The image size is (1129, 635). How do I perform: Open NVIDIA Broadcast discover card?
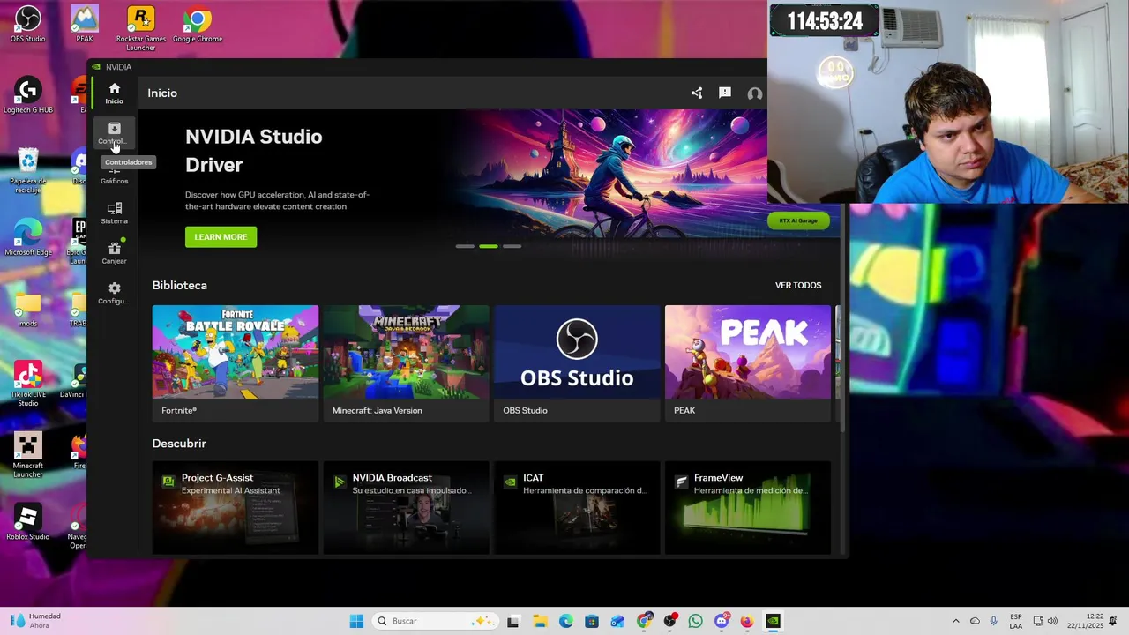406,508
